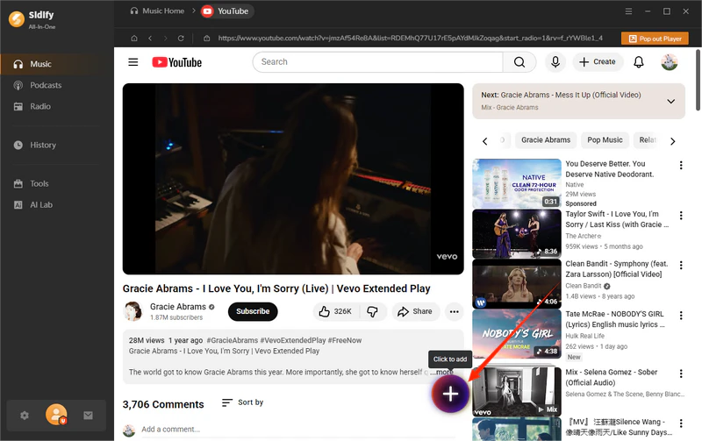
Task: Open YouTube notifications bell
Action: pyautogui.click(x=639, y=62)
